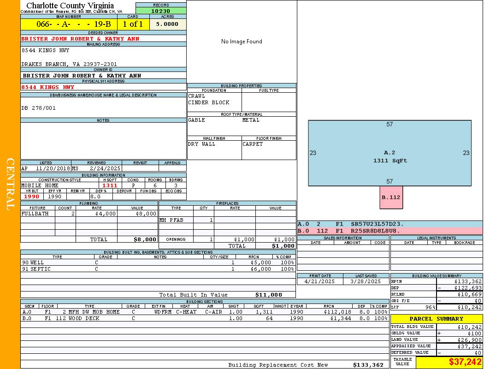Click the red physical 911 address text

[47, 87]
